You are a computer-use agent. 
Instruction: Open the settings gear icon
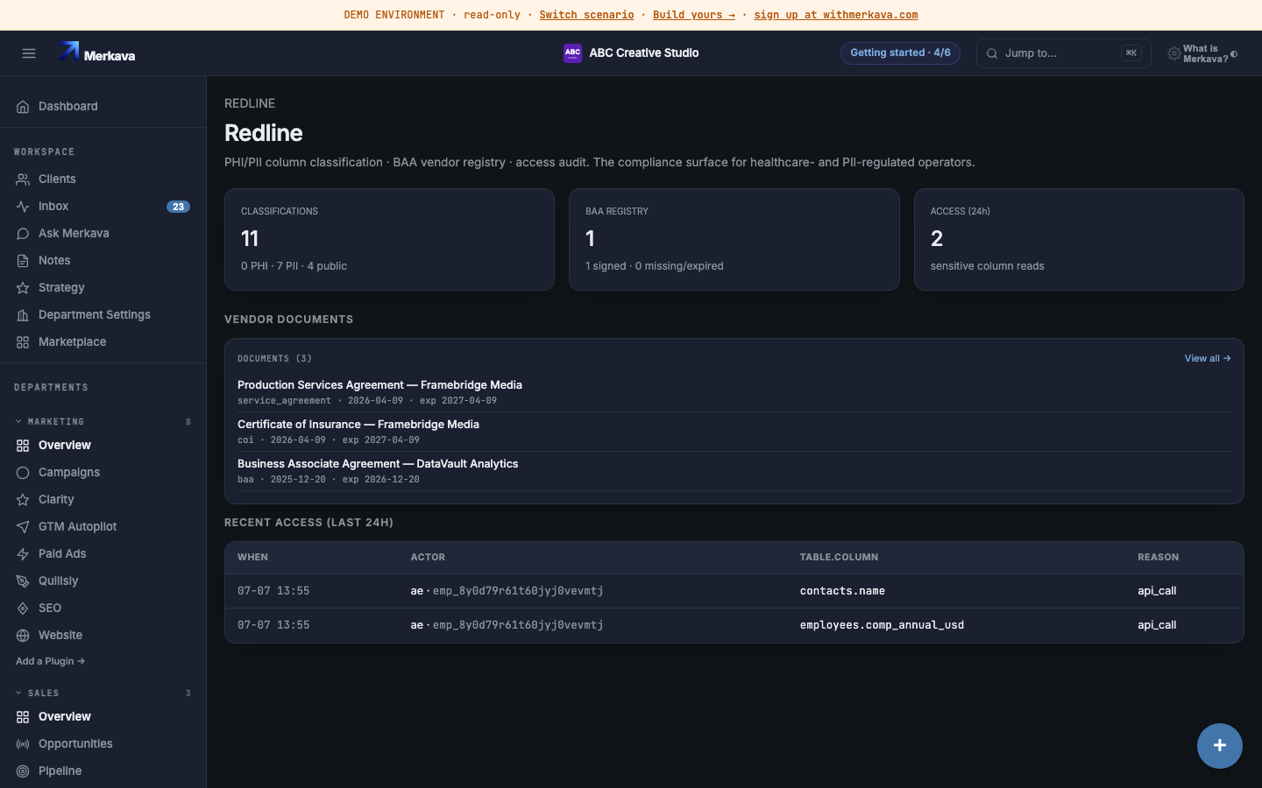point(1173,53)
